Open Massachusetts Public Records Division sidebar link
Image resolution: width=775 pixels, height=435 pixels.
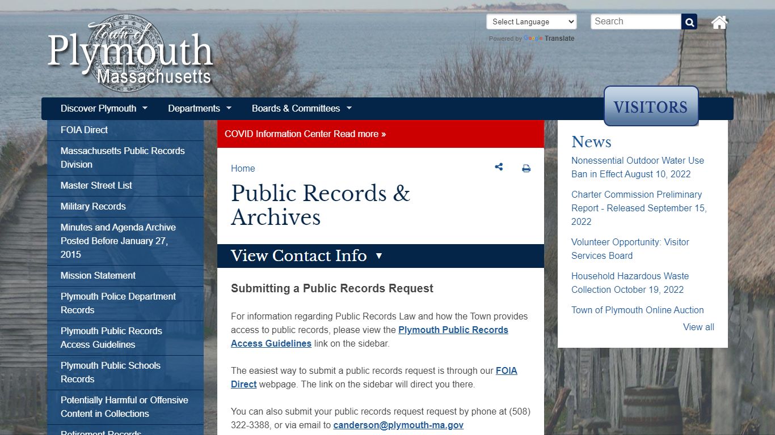125,158
